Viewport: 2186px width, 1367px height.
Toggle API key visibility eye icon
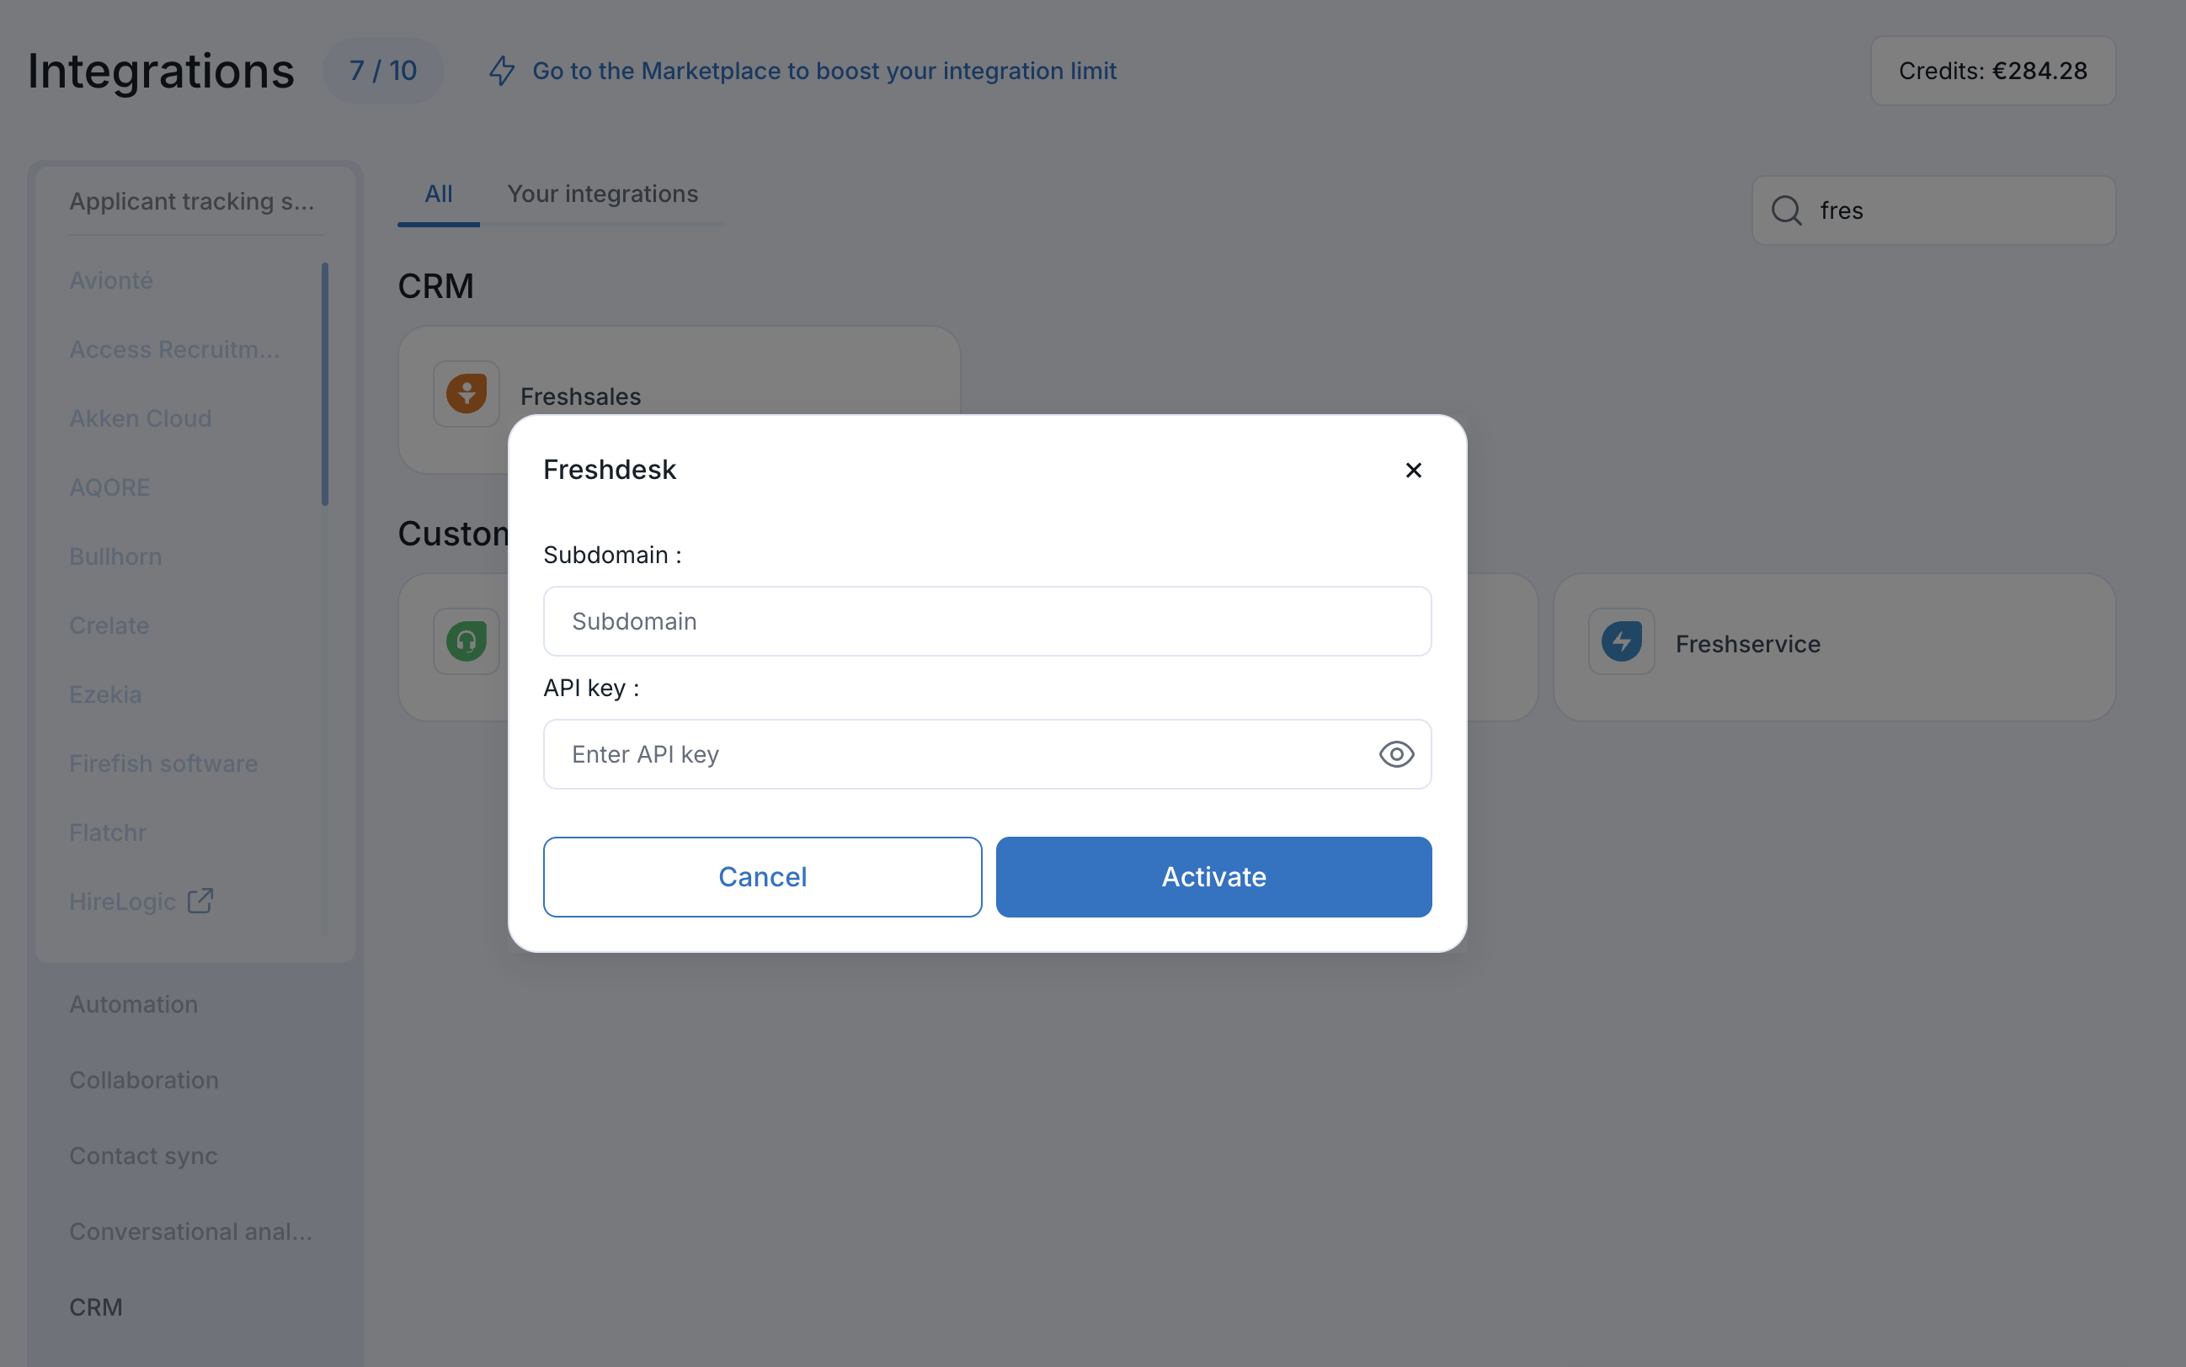[x=1395, y=754]
